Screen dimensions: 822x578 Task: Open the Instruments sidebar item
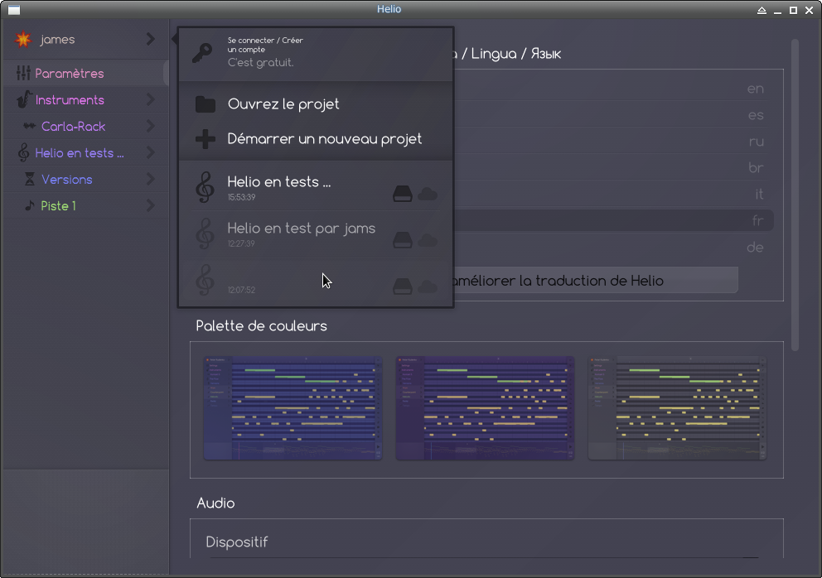tap(86, 99)
